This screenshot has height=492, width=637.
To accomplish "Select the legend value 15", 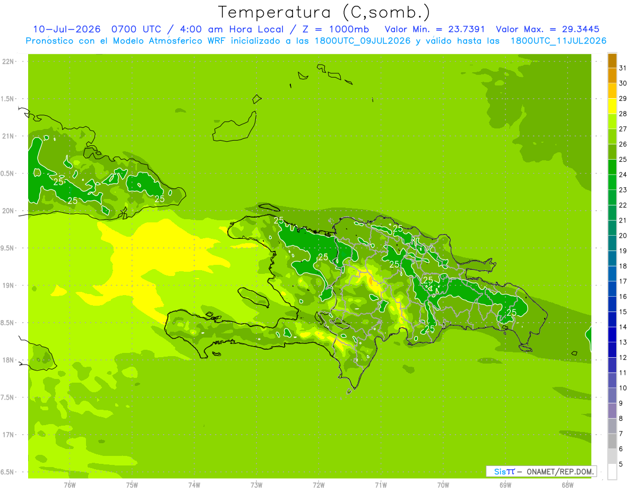I will 623,312.
